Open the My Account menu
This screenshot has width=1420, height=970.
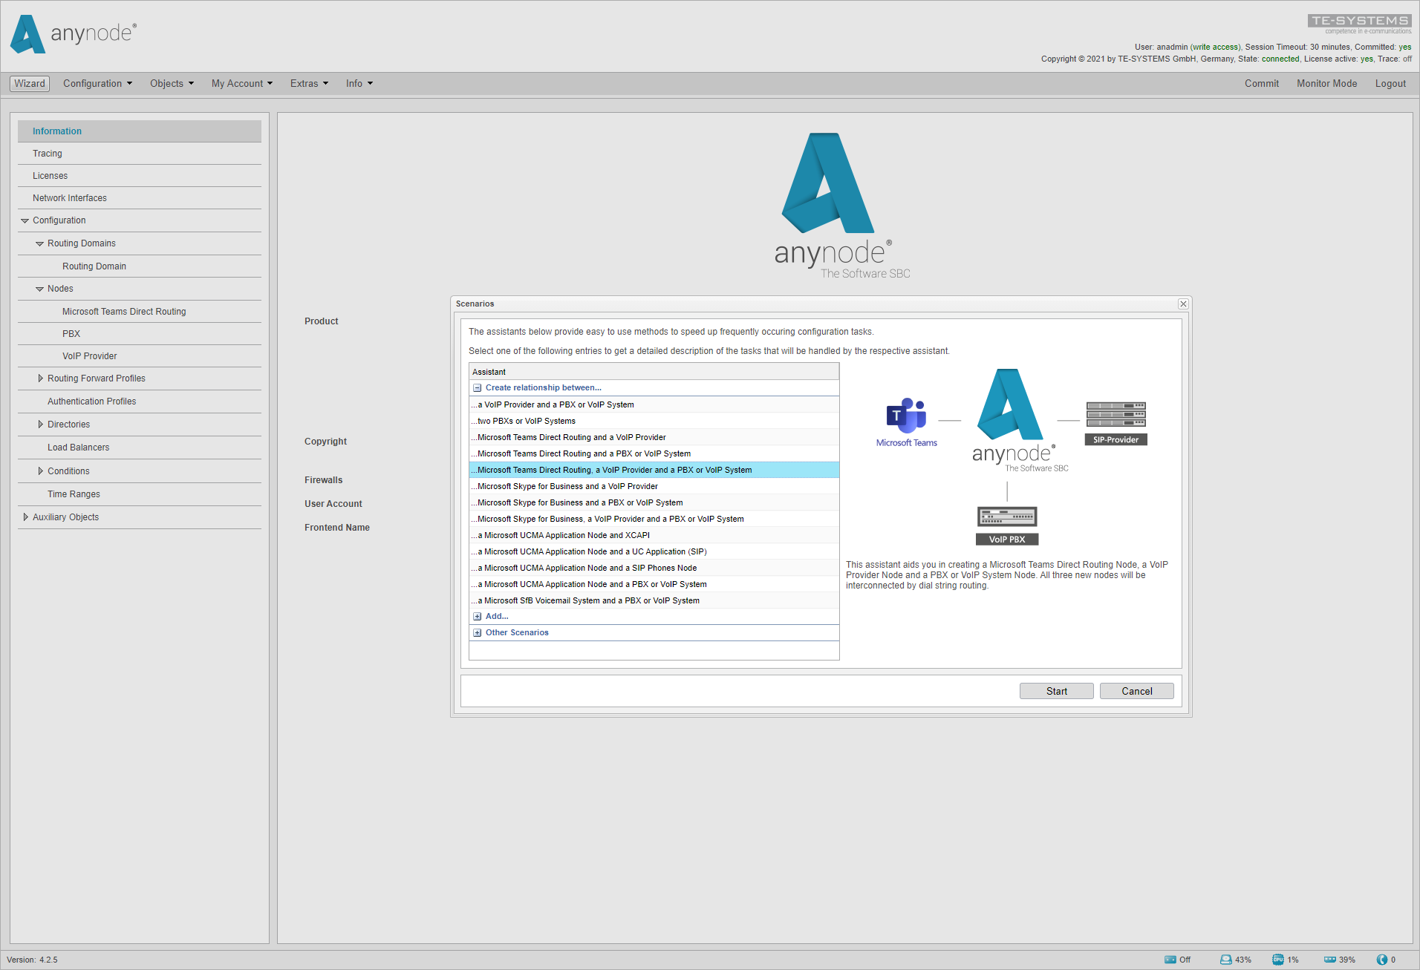pyautogui.click(x=242, y=83)
